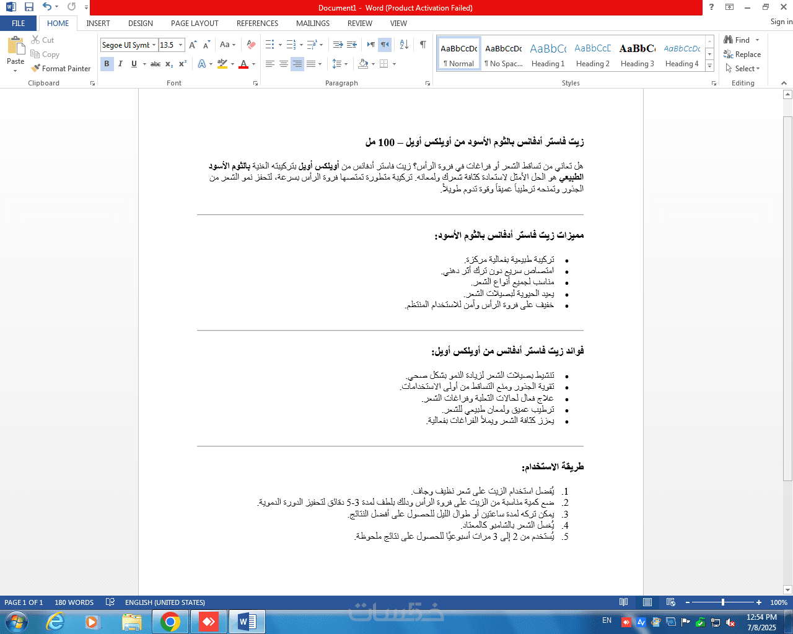Apply the No Spacing style
This screenshot has height=634, width=793.
click(x=503, y=54)
